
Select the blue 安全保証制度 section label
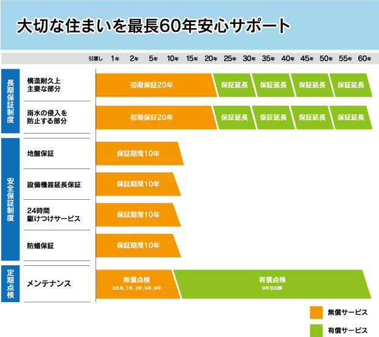tap(10, 199)
